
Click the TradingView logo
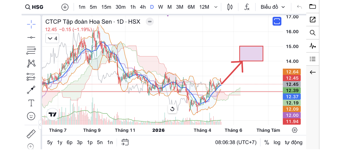(x=52, y=114)
